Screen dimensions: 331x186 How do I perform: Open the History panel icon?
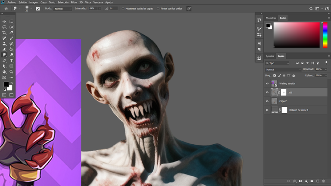(259, 20)
